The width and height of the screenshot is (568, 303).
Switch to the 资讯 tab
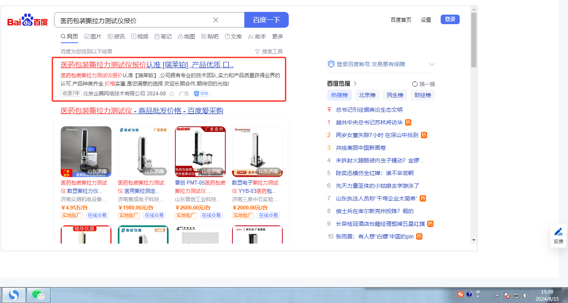tap(116, 36)
